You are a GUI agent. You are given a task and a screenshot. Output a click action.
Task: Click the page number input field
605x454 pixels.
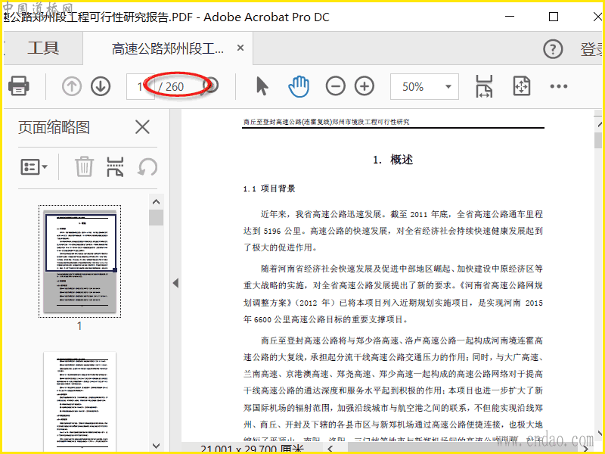[141, 86]
